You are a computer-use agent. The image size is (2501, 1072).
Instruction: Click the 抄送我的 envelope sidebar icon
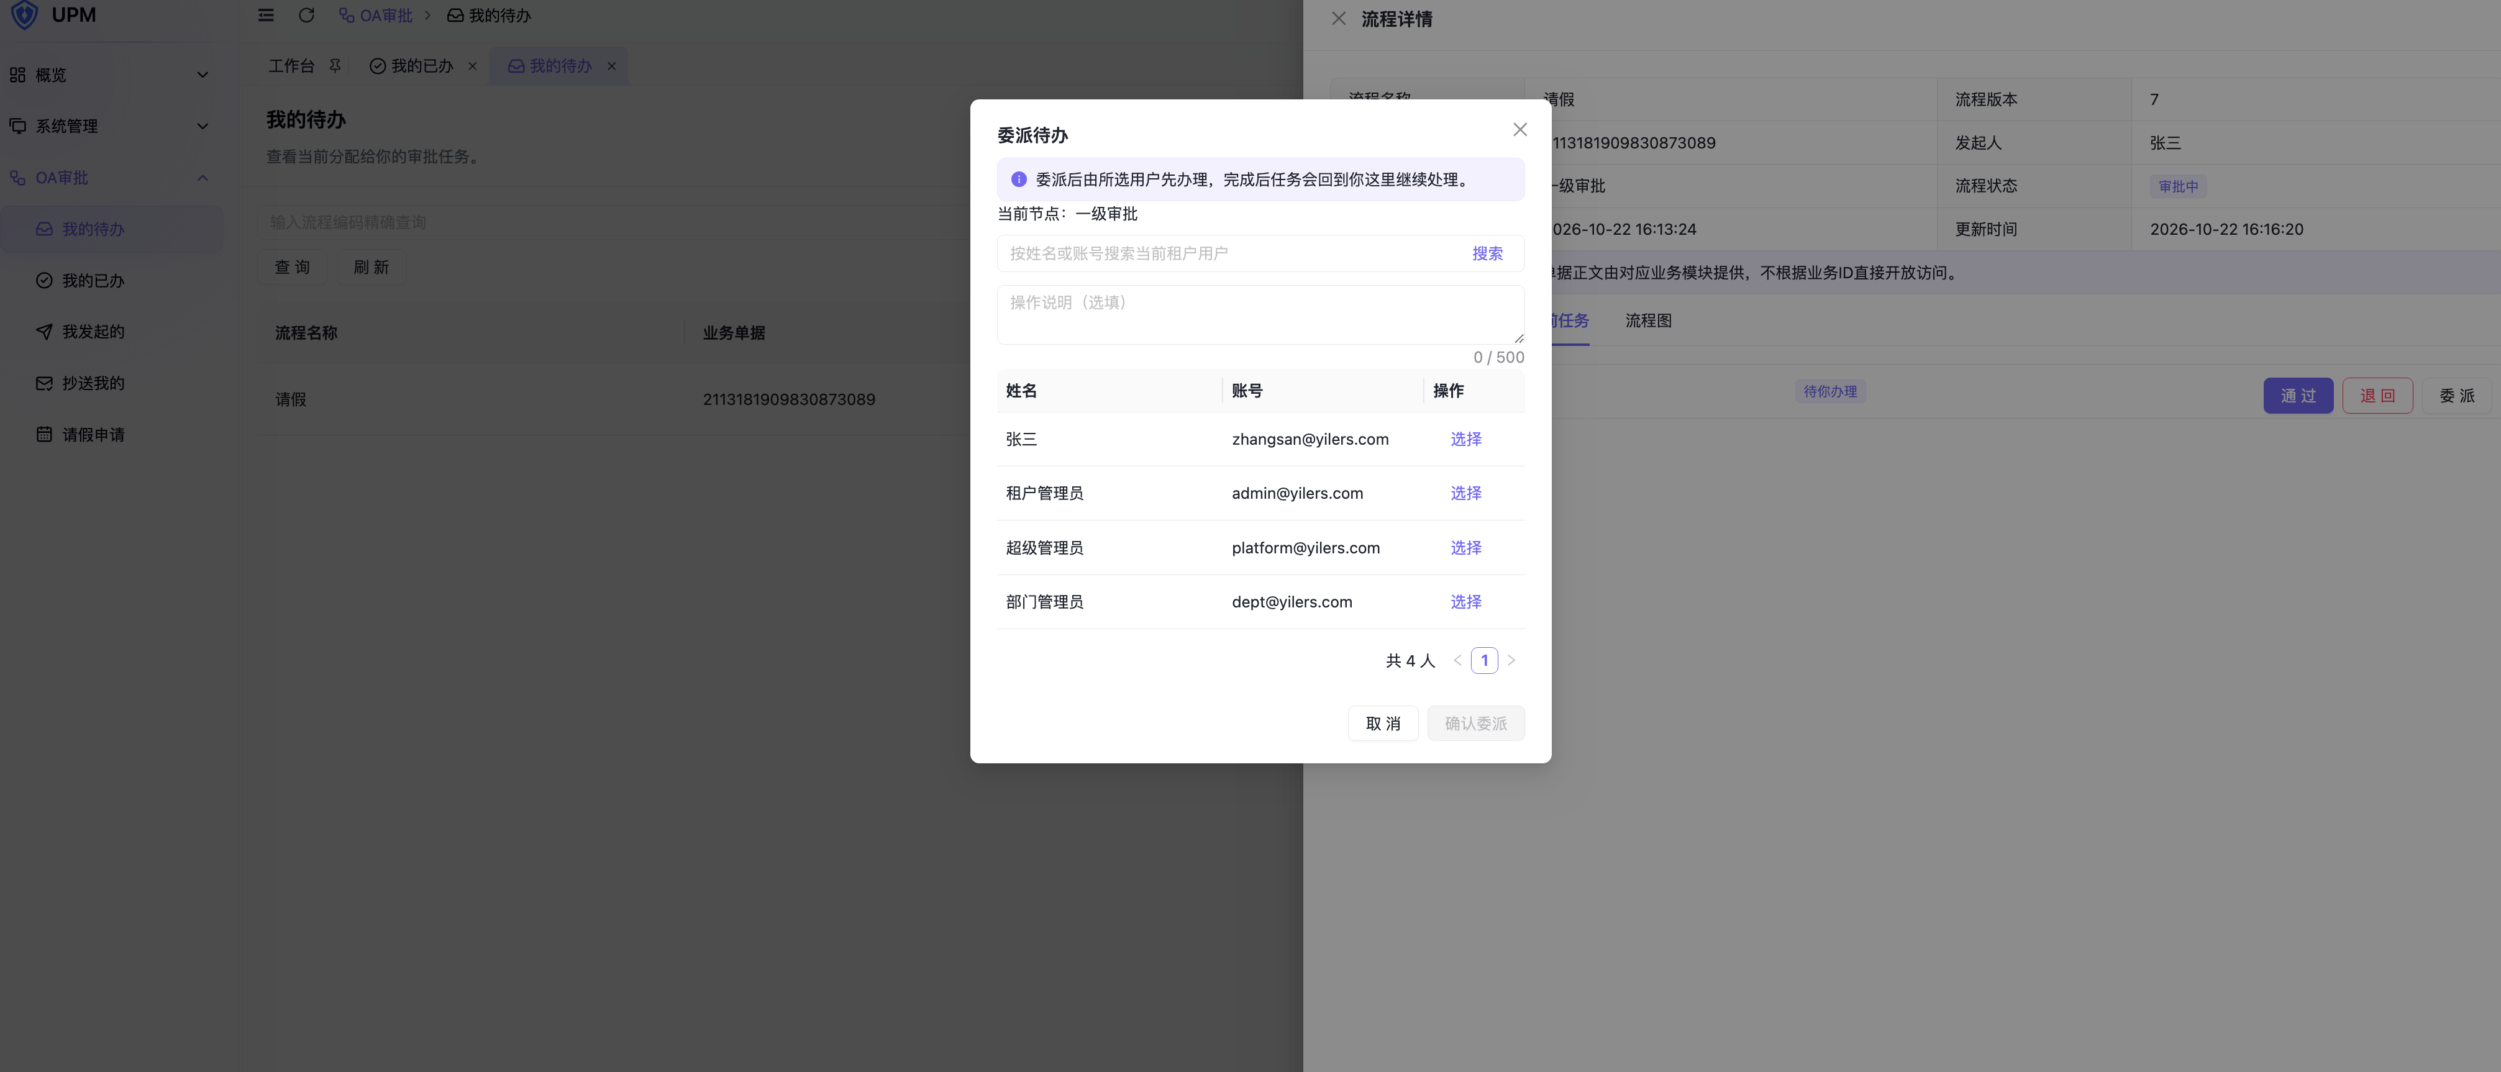click(43, 384)
